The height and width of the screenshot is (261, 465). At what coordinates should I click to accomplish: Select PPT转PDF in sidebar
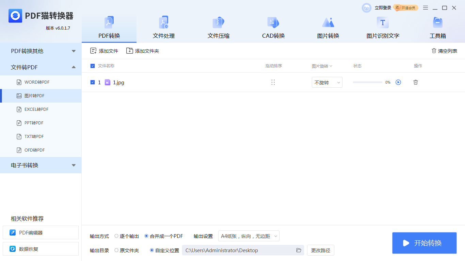click(x=41, y=123)
